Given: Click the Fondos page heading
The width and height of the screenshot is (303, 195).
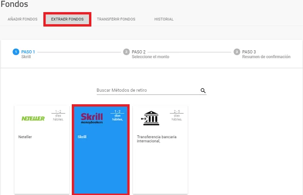Looking at the screenshot, I should [x=14, y=4].
